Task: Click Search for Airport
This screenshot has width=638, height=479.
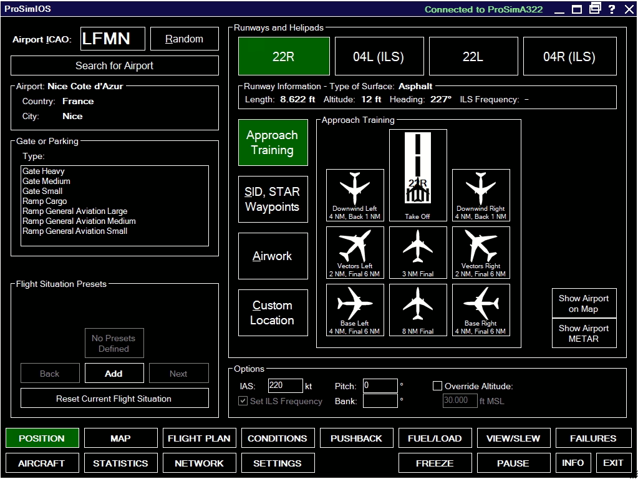Action: tap(114, 65)
